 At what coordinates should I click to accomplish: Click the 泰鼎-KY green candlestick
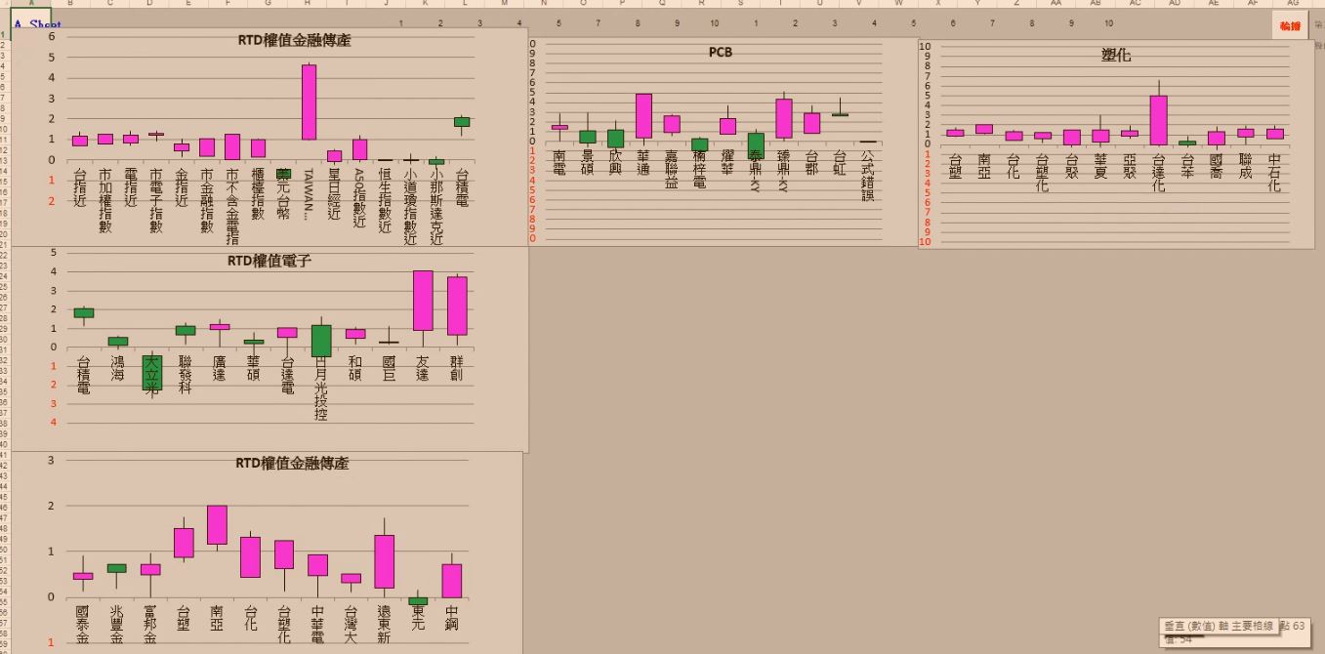click(x=756, y=146)
